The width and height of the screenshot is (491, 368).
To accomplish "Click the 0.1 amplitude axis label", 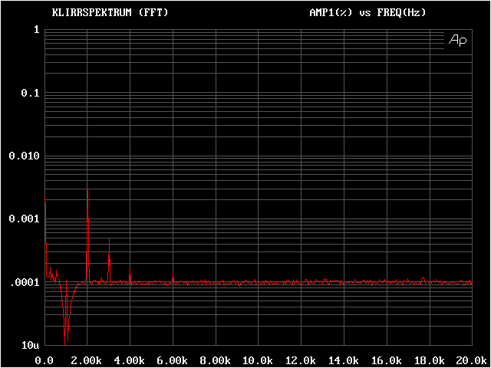I will click(30, 93).
